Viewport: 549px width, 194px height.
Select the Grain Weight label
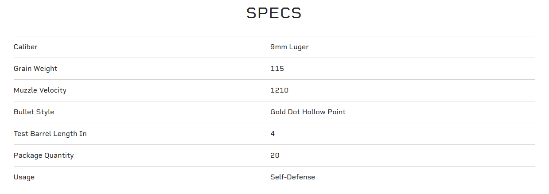(35, 69)
